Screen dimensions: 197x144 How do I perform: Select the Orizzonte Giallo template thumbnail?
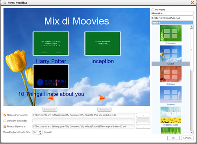[171, 115]
